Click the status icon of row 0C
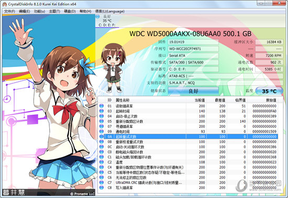288x198 pixels. pos(102,147)
